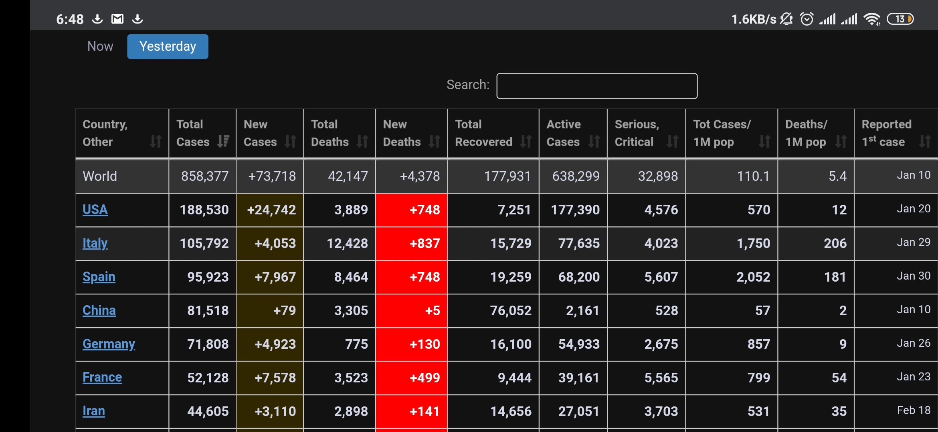Viewport: 938px width, 432px height.
Task: Sort by Reported 1st case arrows
Action: click(x=925, y=141)
